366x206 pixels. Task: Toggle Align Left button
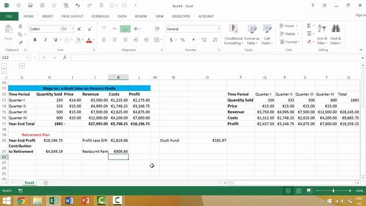[x=104, y=40]
